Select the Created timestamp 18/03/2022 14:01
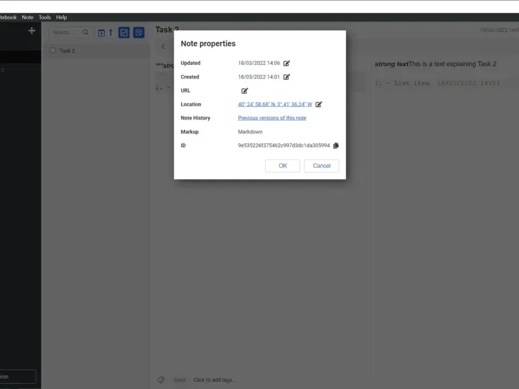The image size is (519, 389). pos(259,77)
